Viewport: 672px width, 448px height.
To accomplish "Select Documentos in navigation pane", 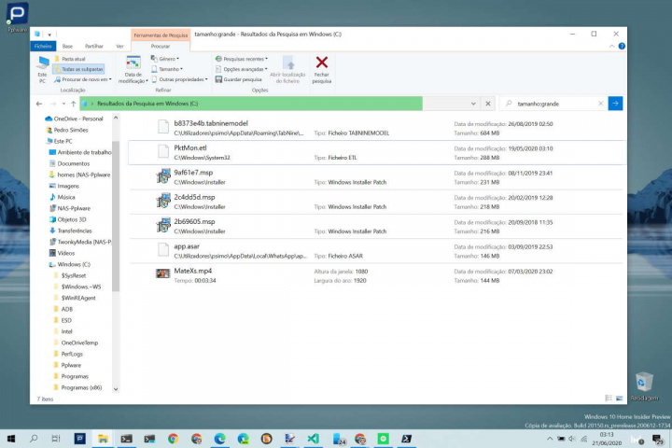I will (x=73, y=163).
